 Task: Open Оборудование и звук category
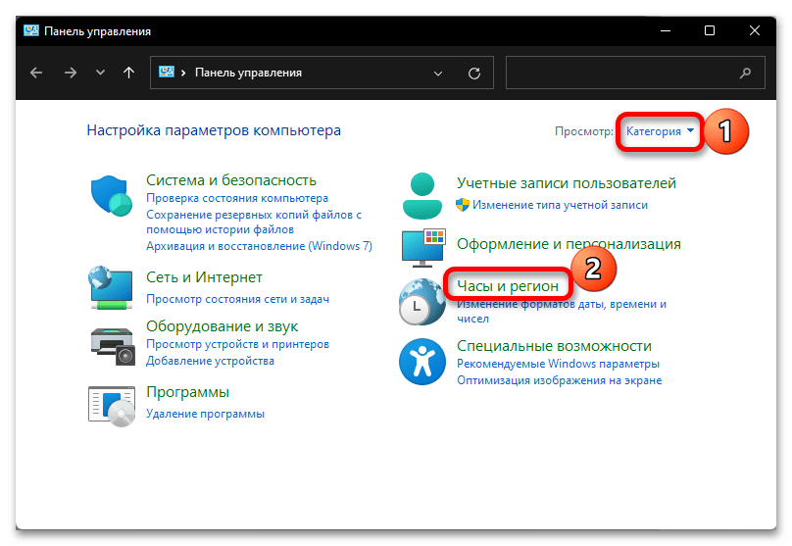222,326
